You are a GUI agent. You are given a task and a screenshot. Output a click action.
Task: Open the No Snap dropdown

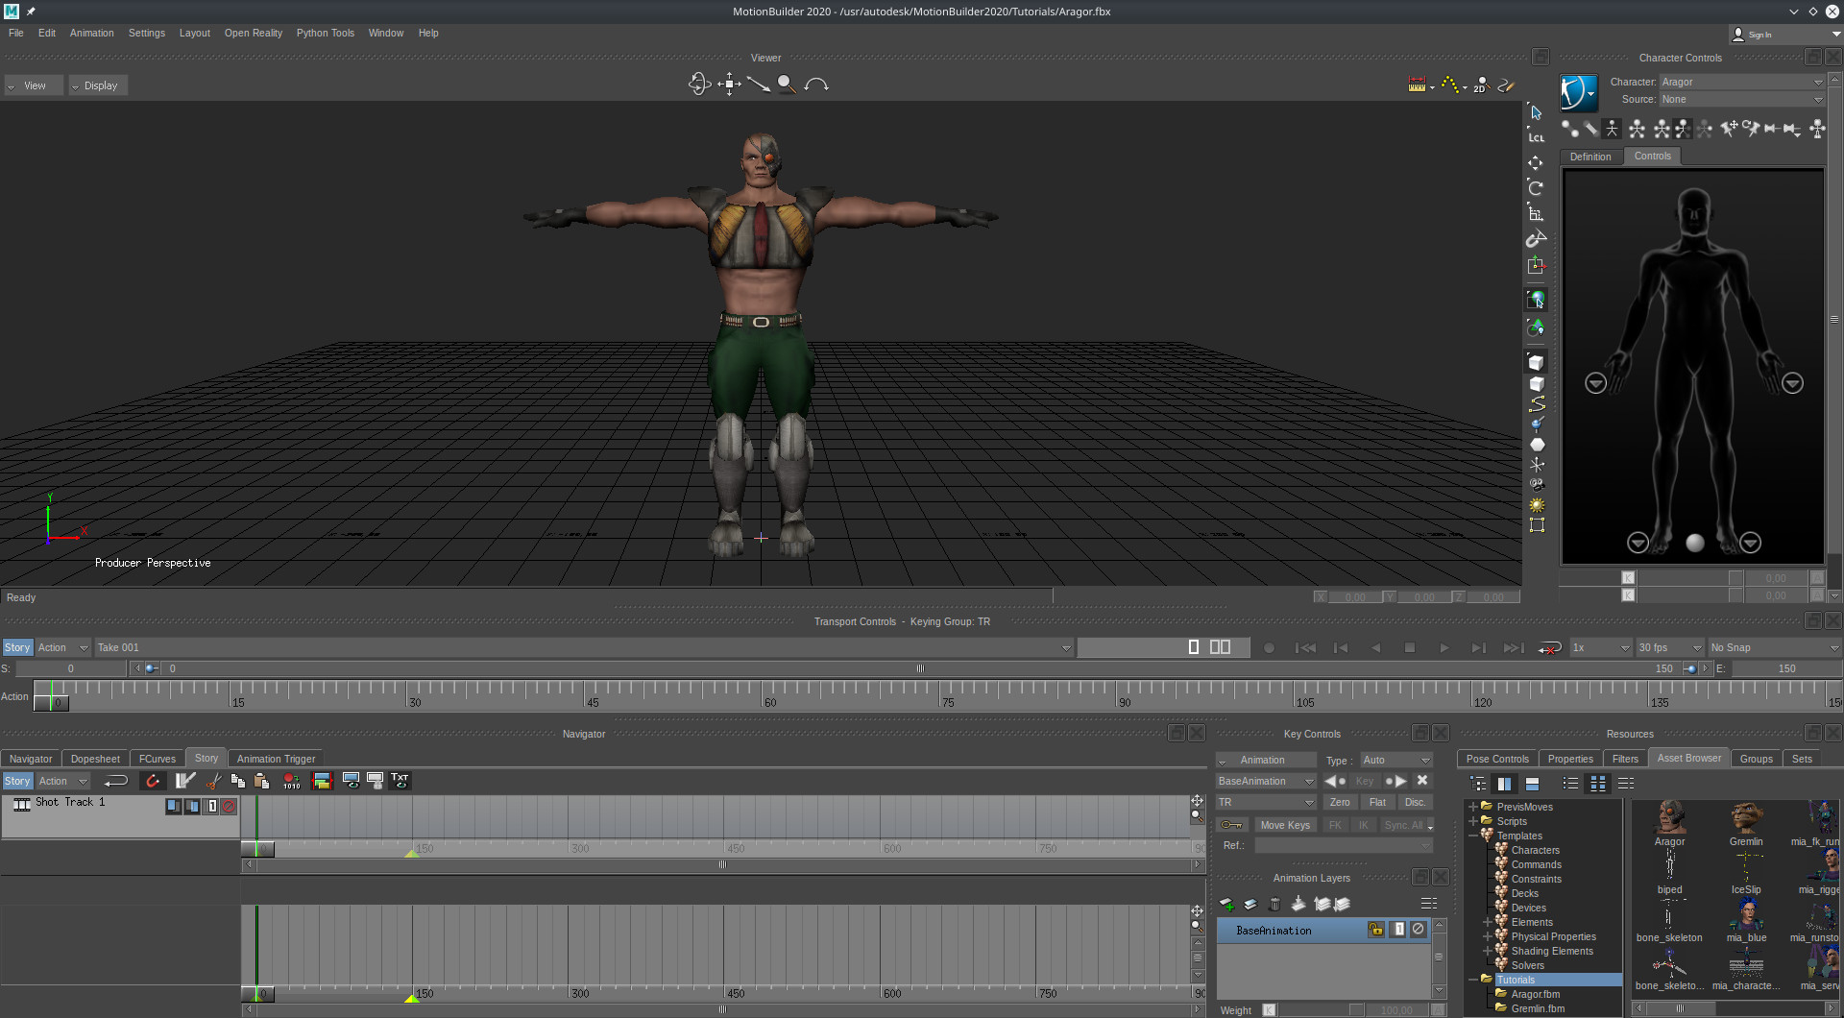click(x=1773, y=648)
